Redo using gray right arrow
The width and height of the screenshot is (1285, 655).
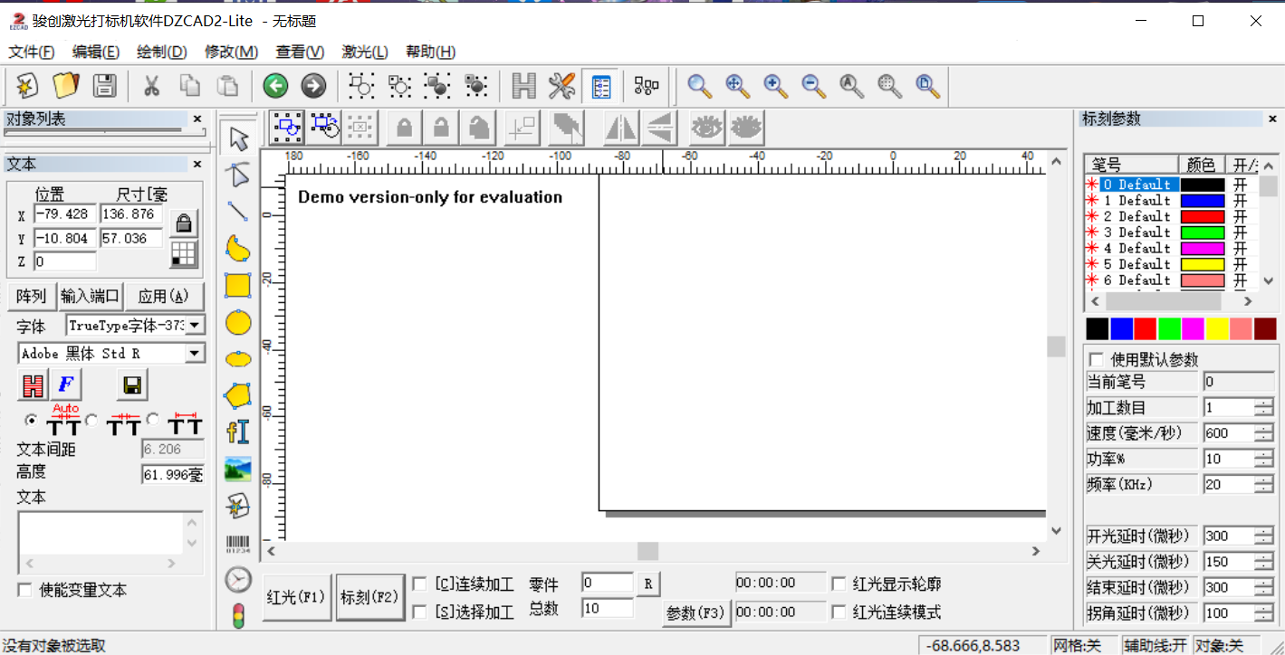(313, 86)
